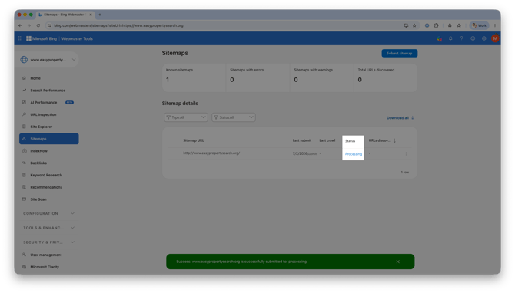The image size is (515, 293).
Task: Open the Chrome three-dot menu
Action: click(x=495, y=25)
